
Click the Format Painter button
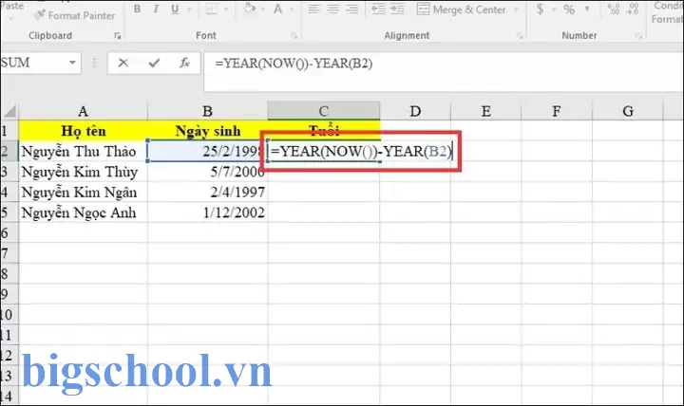pyautogui.click(x=75, y=15)
